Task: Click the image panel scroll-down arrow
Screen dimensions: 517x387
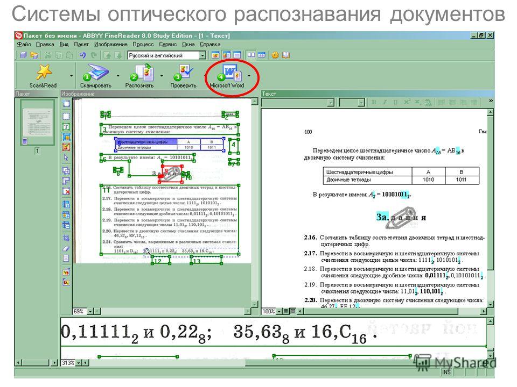Action: click(x=254, y=304)
